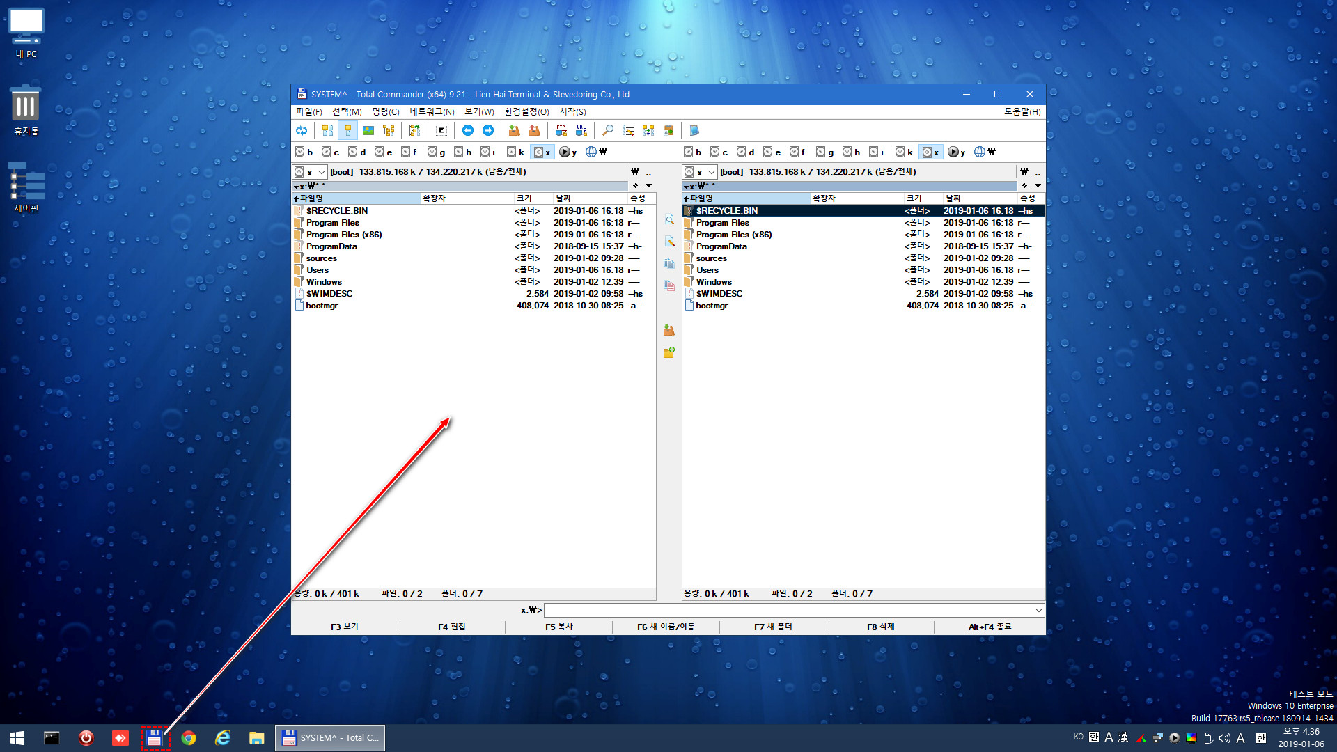
Task: Sort right panel by 날짜 column
Action: pos(980,198)
